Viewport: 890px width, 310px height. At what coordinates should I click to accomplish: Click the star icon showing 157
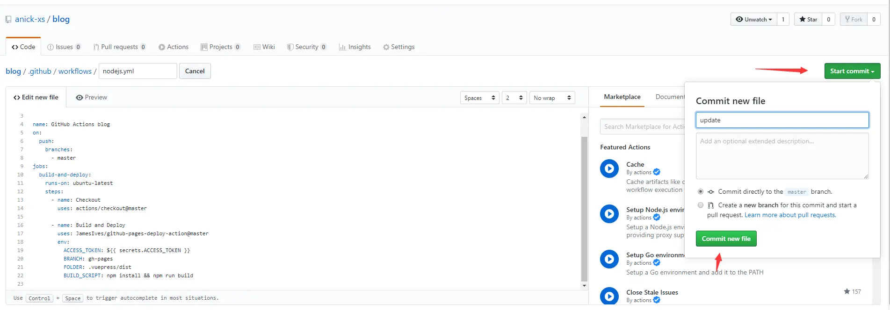click(847, 291)
